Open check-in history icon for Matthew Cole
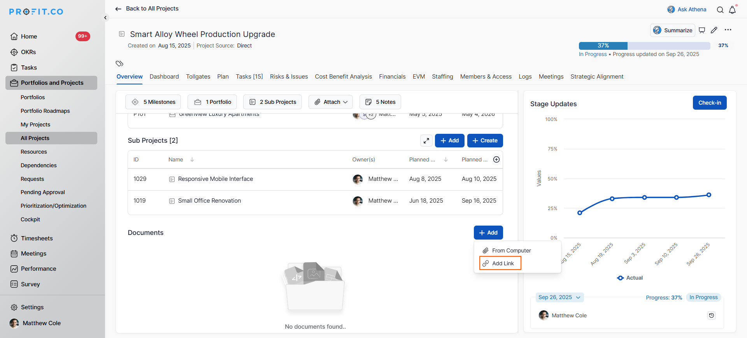747x338 pixels. (712, 315)
